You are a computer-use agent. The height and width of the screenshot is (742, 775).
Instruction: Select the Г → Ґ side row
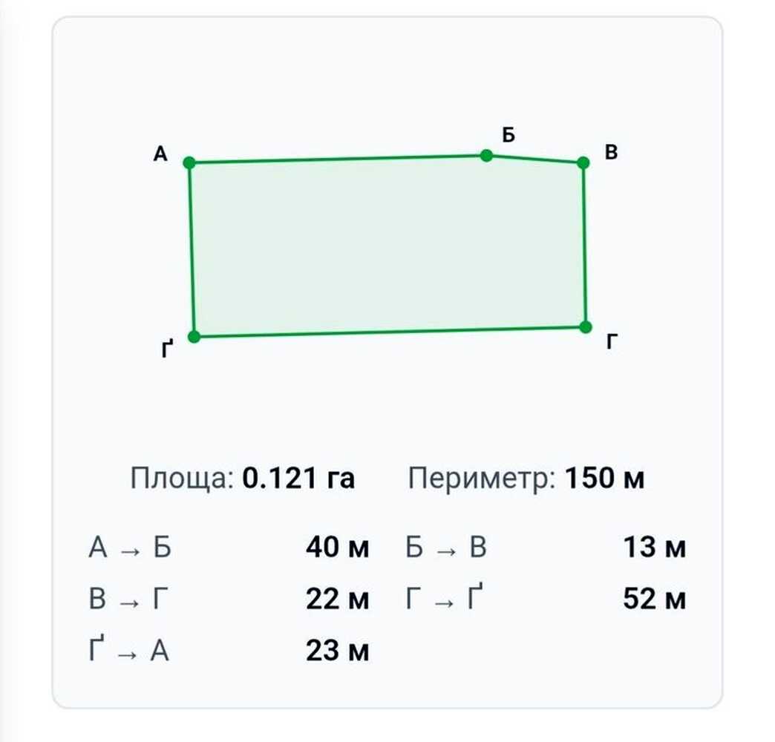click(x=546, y=598)
